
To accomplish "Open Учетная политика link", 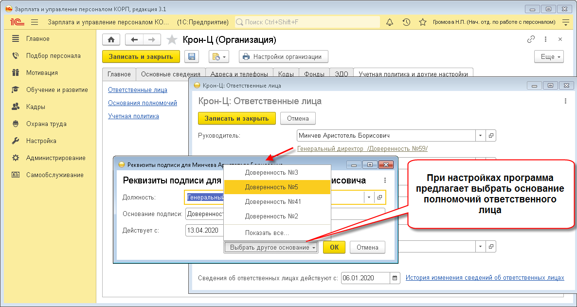I will pos(134,116).
